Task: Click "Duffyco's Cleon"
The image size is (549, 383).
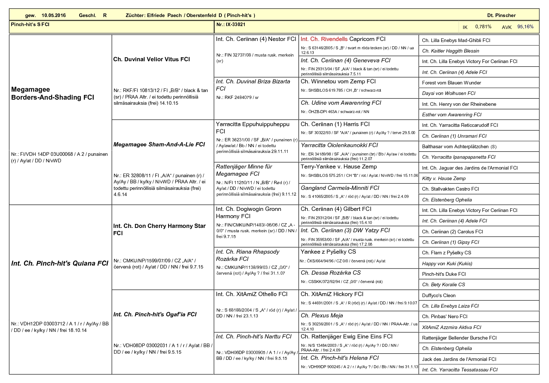Action: click(439, 296)
